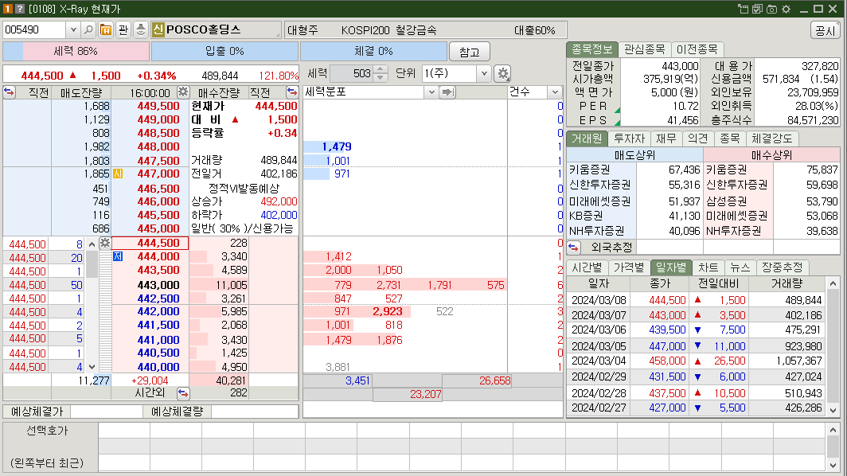The height and width of the screenshot is (476, 847).
Task: Click the 체결 0% gauge bar
Action: [374, 51]
